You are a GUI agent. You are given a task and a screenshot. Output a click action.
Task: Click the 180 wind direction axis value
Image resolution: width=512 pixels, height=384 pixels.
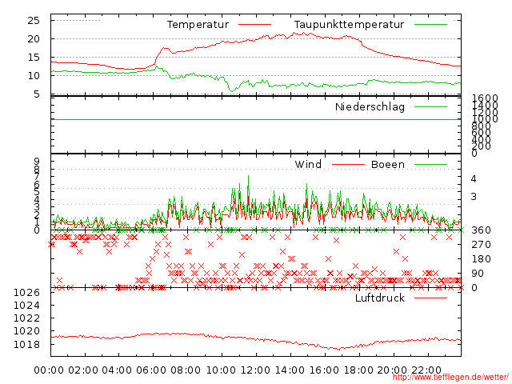(482, 259)
